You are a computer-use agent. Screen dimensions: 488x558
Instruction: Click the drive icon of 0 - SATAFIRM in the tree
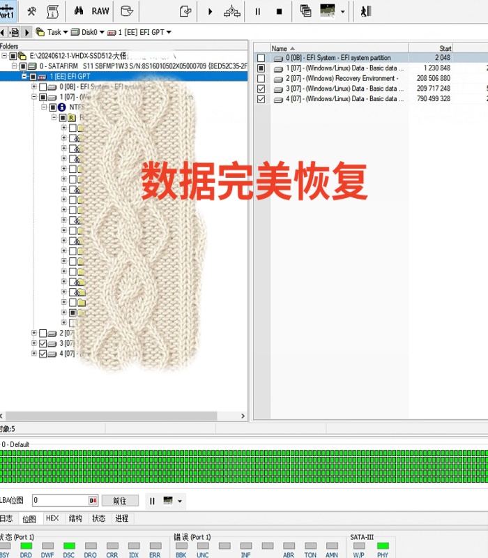pos(32,66)
